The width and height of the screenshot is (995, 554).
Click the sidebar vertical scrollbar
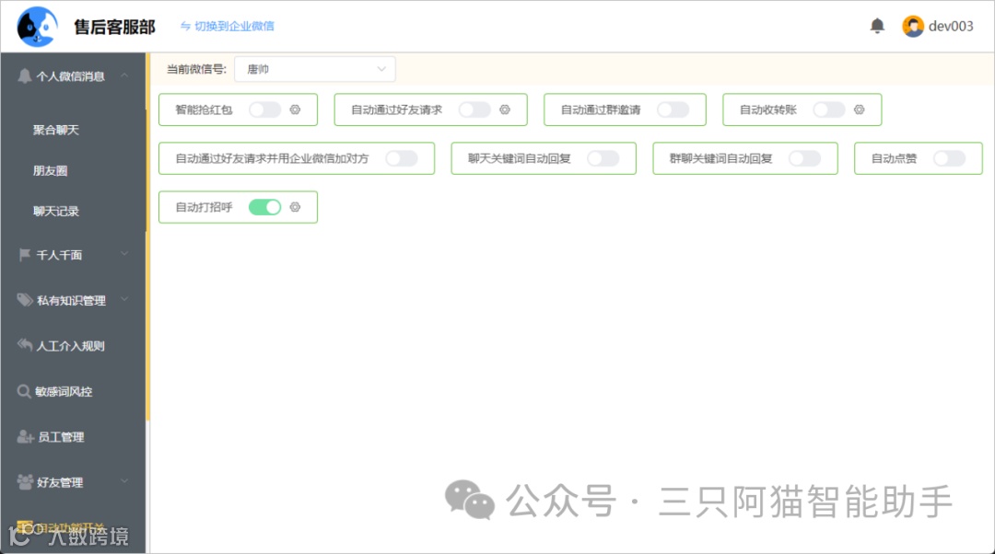(x=147, y=237)
